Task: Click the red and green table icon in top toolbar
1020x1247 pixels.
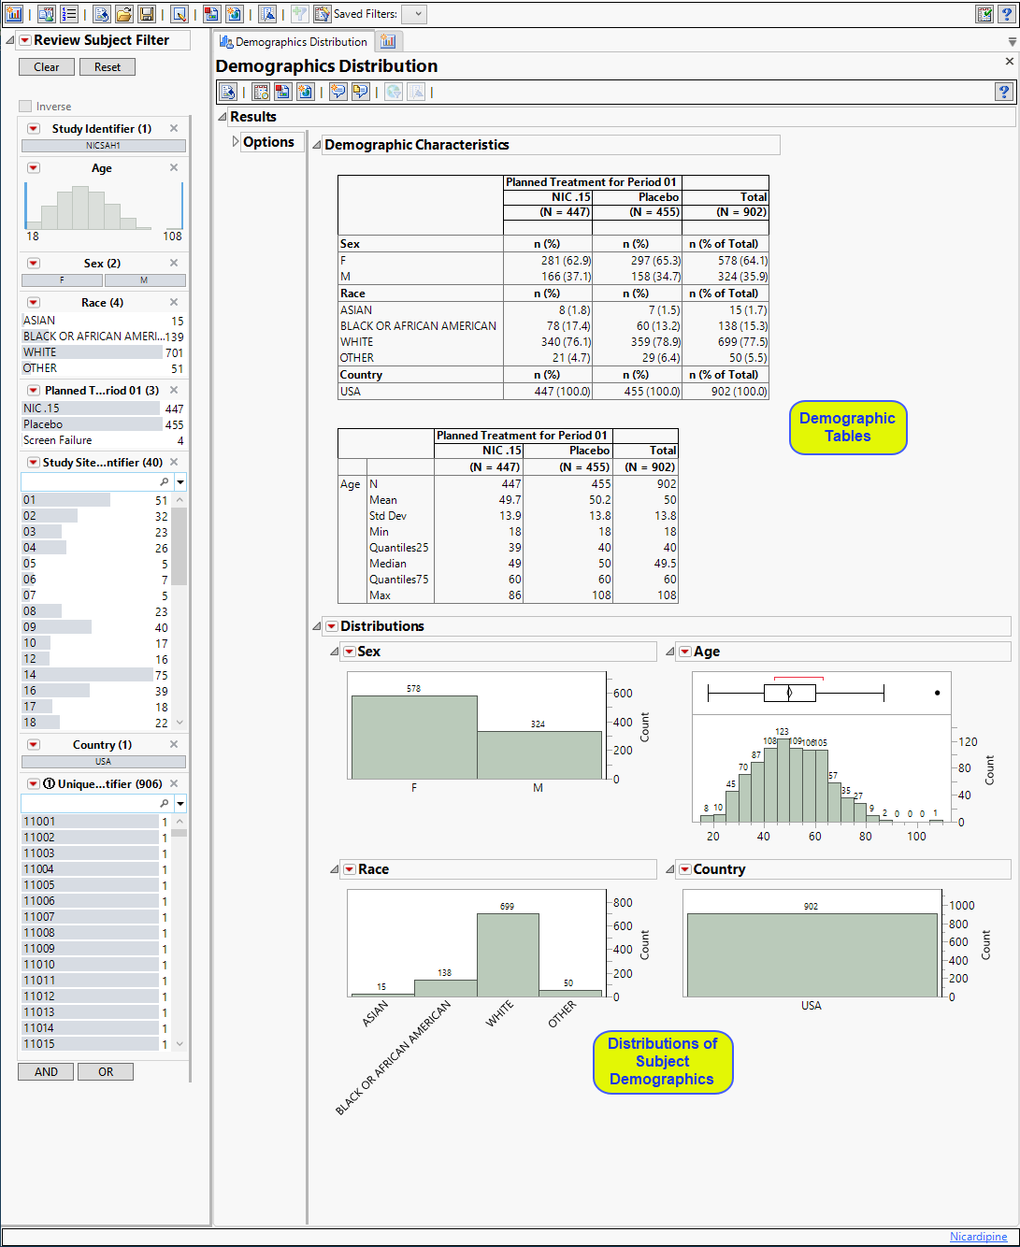Action: [x=212, y=14]
